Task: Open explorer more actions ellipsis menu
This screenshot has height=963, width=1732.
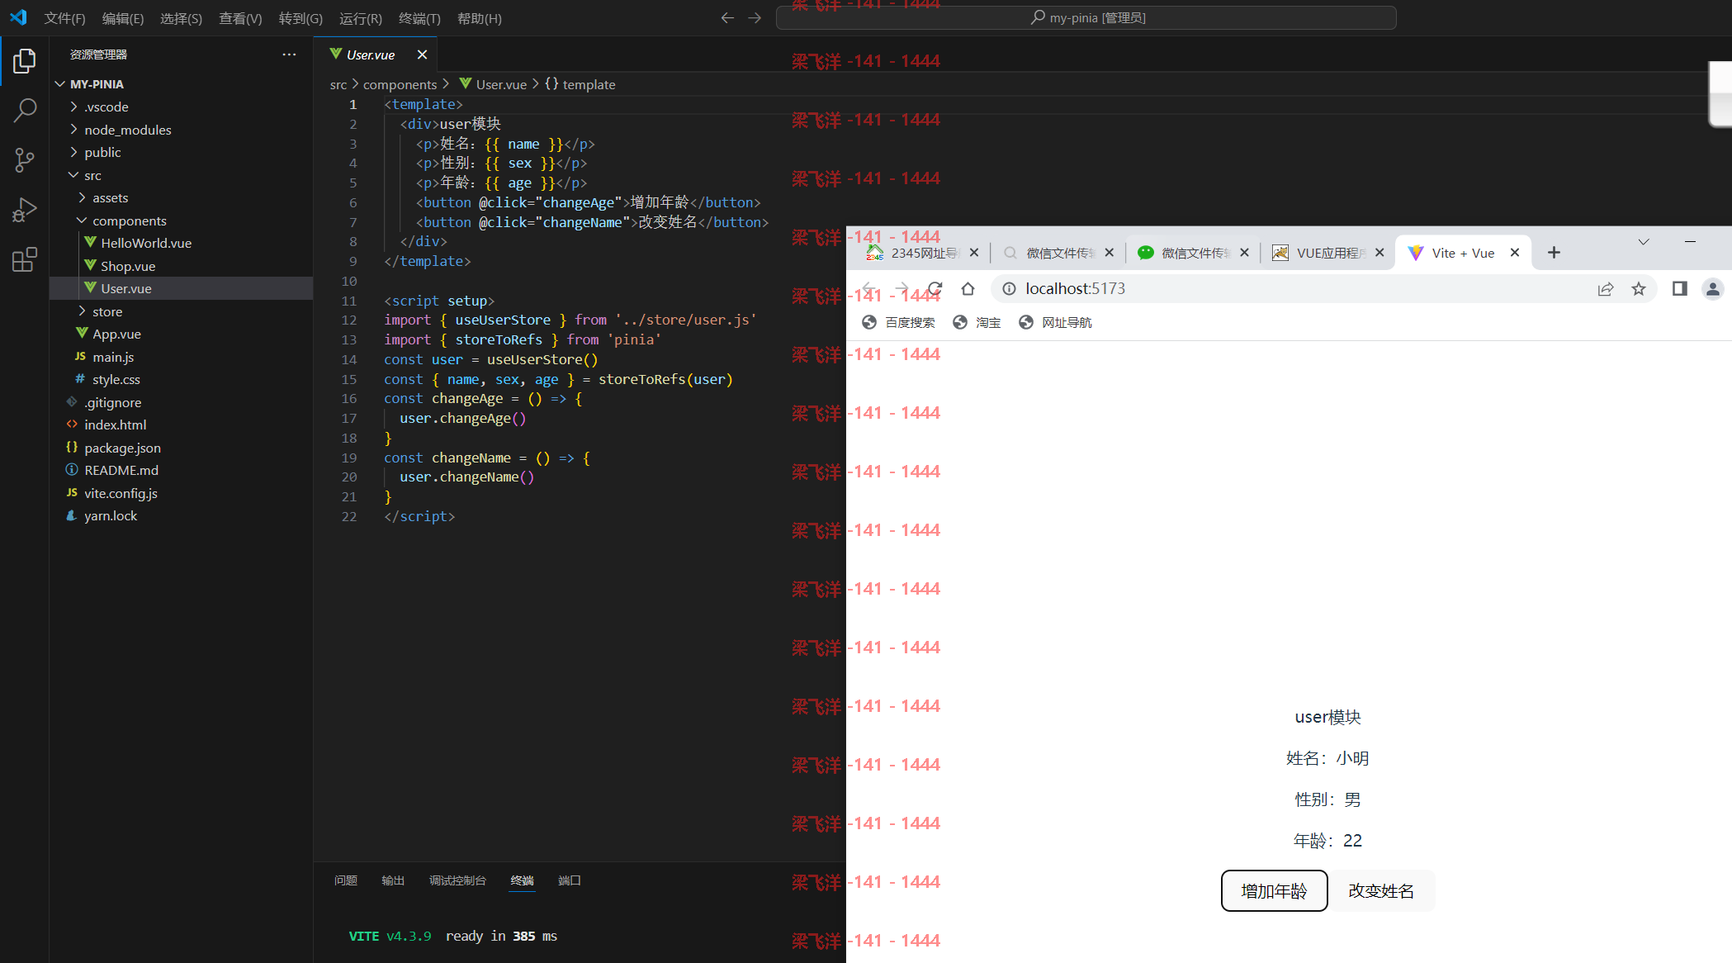Action: pyautogui.click(x=289, y=55)
